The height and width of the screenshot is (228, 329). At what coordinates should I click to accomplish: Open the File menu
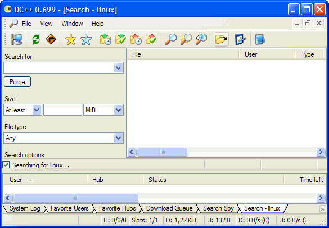(x=26, y=24)
